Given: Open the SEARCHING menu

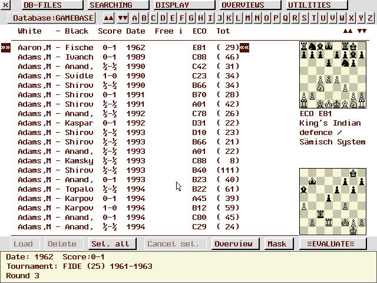Looking at the screenshot, I should [118, 5].
